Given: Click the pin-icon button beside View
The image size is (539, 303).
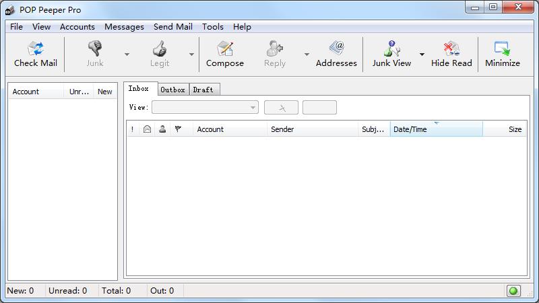Looking at the screenshot, I should click(x=281, y=108).
